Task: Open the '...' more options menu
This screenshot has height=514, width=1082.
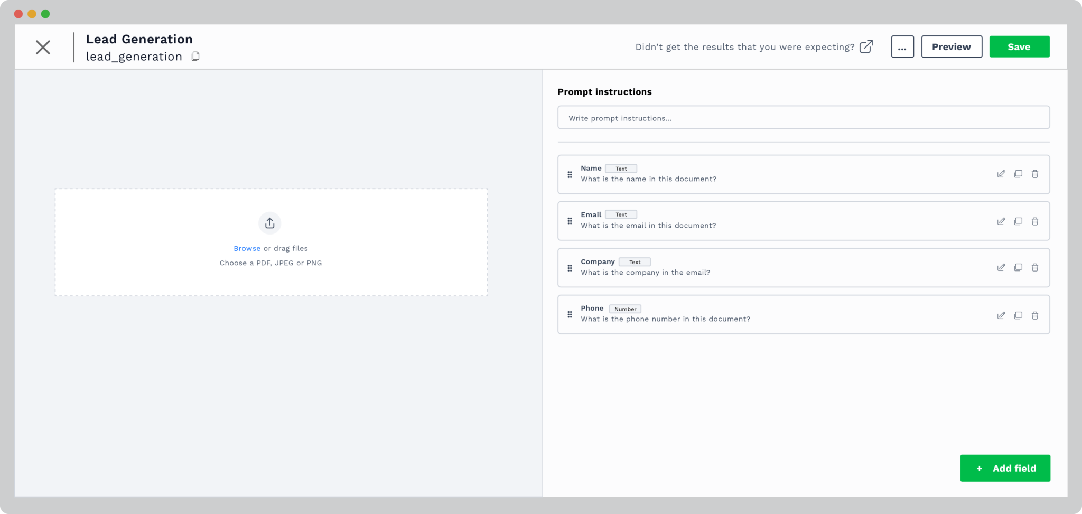Action: (x=902, y=46)
